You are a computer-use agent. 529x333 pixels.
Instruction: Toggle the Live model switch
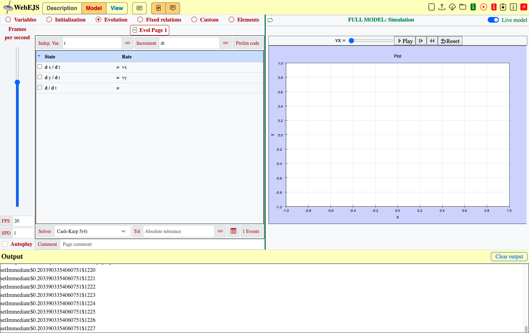493,20
